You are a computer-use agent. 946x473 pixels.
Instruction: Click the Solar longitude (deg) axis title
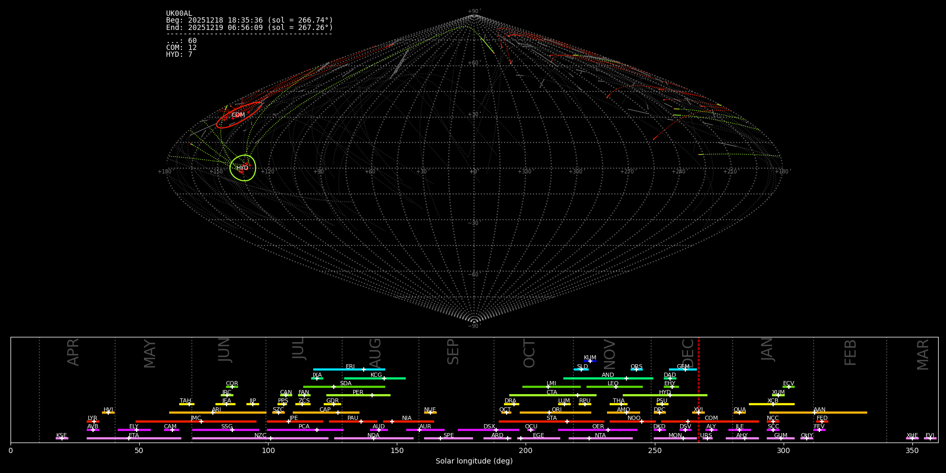[x=474, y=461]
